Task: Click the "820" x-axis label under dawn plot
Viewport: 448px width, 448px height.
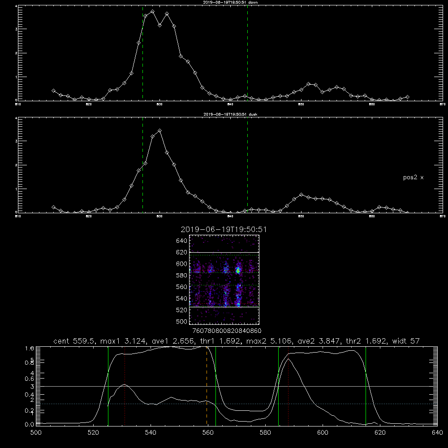Action: [x=89, y=104]
